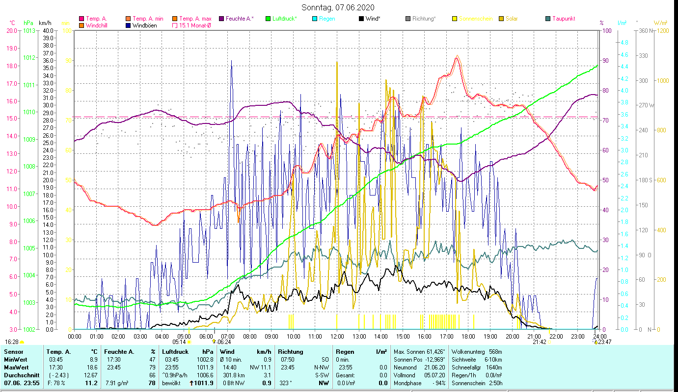The image size is (678, 392).
Task: Select the Taupunkt legend label
Action: coord(564,19)
